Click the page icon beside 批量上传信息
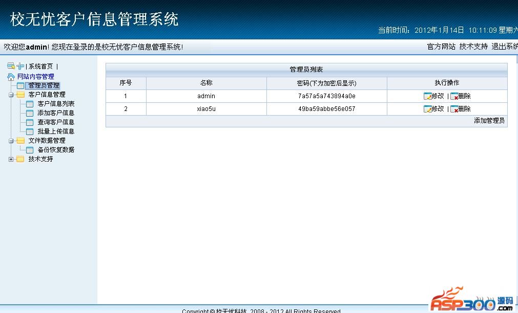Image resolution: width=518 pixels, height=313 pixels. coord(30,131)
